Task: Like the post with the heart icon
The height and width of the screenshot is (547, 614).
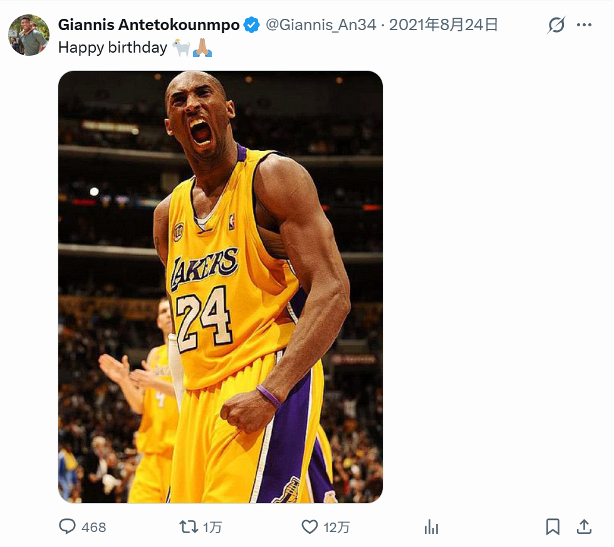Action: point(310,527)
